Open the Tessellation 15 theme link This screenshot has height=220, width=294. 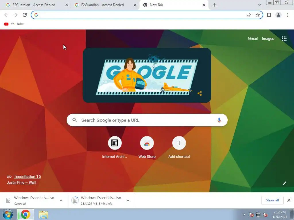(x=27, y=176)
